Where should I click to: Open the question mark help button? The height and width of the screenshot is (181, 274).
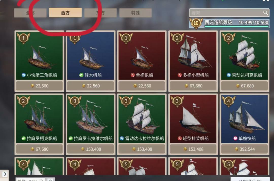(x=50, y=180)
